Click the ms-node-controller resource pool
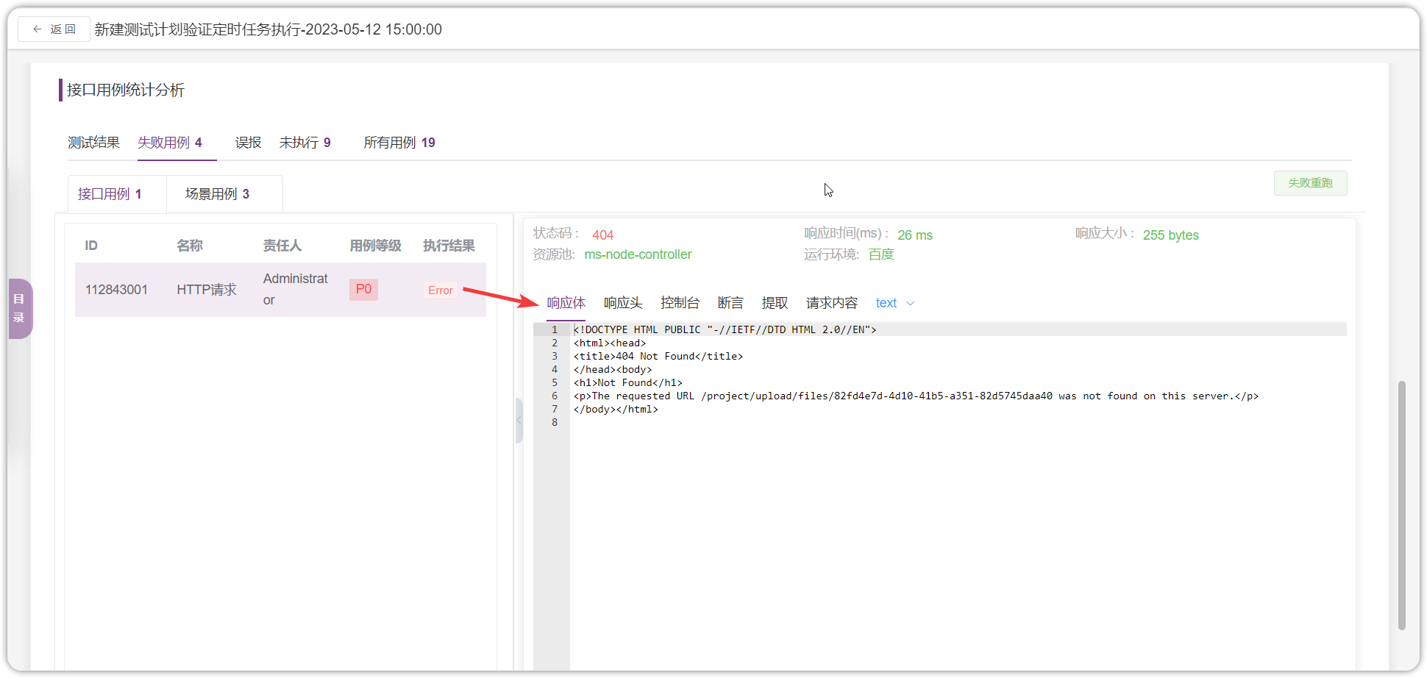Screen dimensions: 1427x678 (x=638, y=254)
